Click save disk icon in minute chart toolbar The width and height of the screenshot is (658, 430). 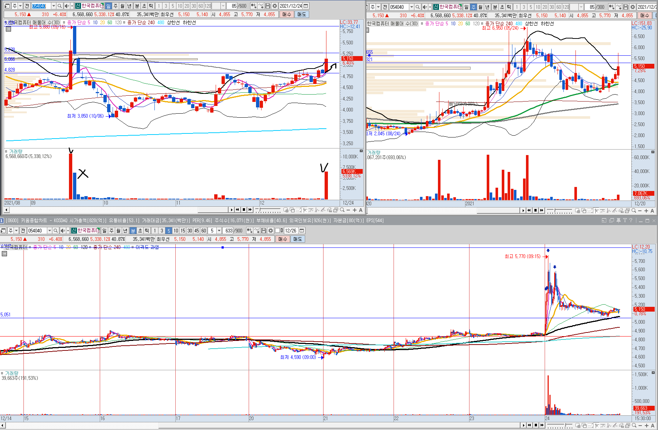[264, 231]
